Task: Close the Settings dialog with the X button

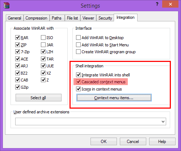Action: tap(171, 4)
